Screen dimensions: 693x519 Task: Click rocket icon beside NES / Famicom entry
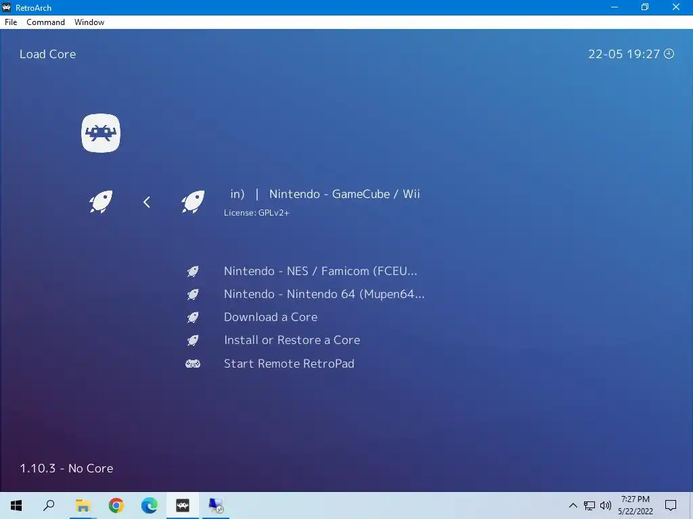[x=193, y=271]
